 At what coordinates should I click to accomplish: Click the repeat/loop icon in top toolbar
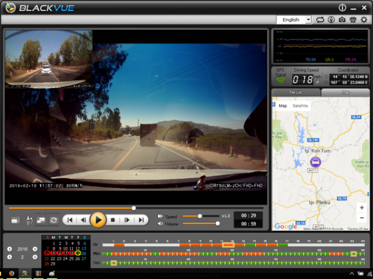click(320, 20)
